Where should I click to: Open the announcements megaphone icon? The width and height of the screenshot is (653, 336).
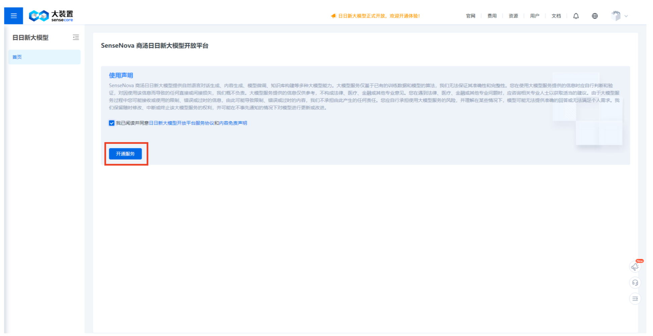[635, 267]
